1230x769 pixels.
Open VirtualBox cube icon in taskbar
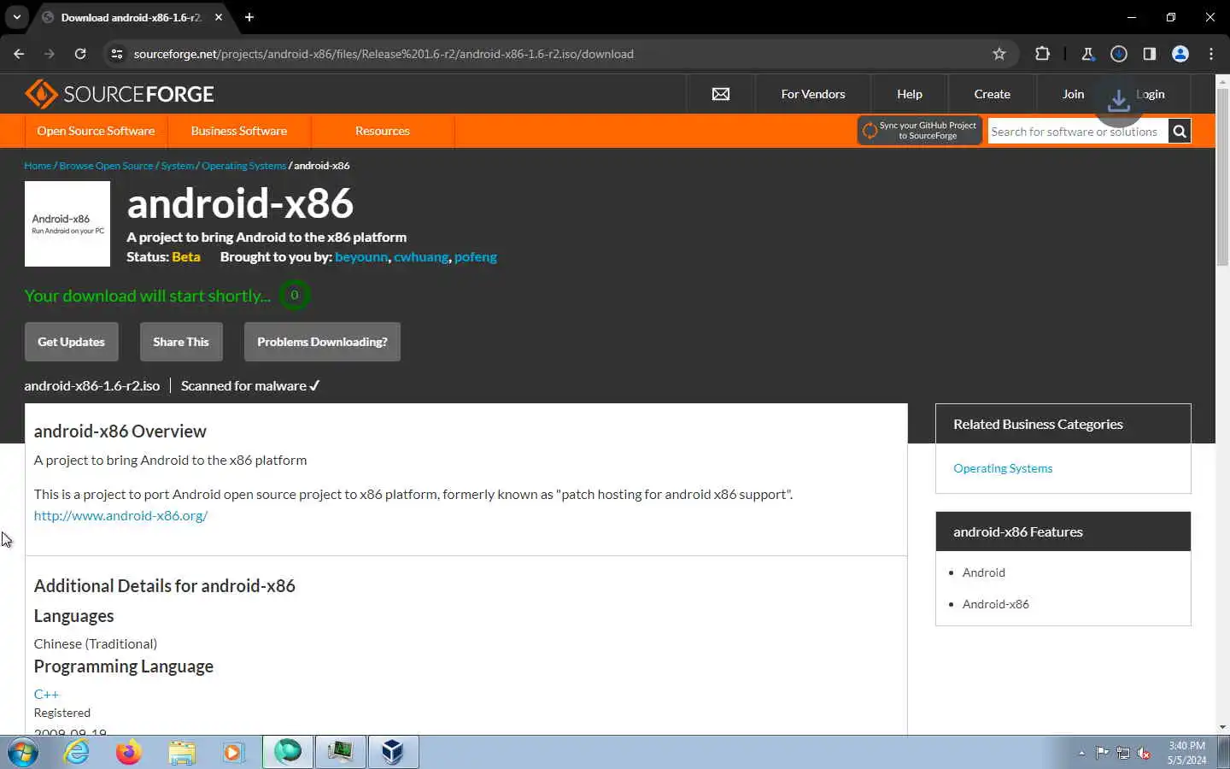[x=392, y=753]
